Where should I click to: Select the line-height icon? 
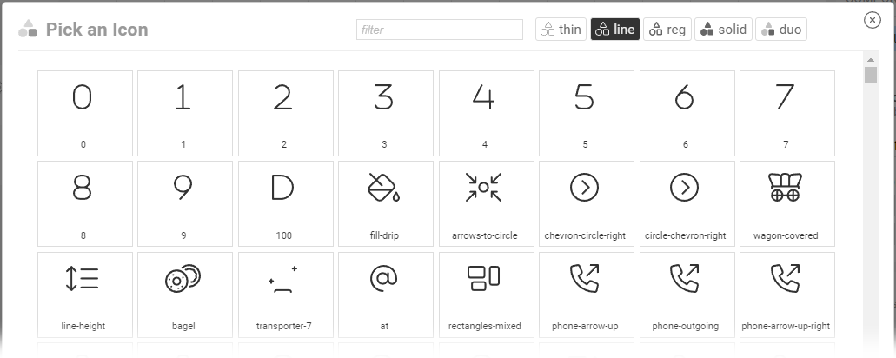tap(85, 295)
